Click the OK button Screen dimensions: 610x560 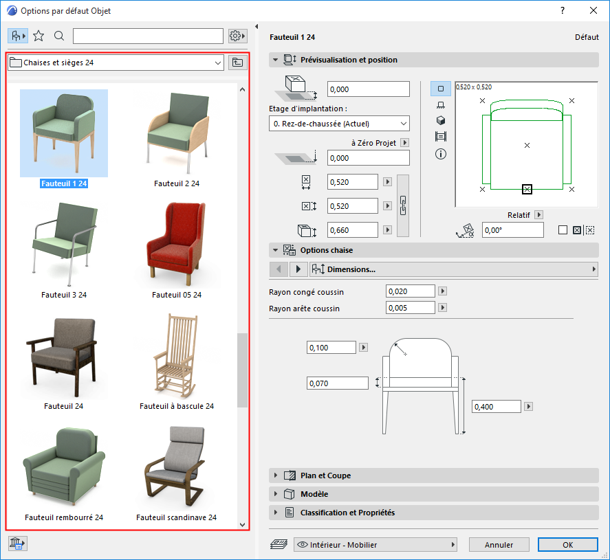567,544
